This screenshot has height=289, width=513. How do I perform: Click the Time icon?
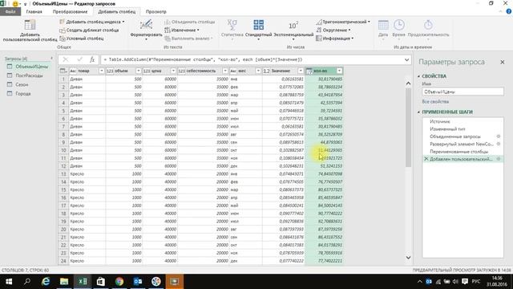(x=399, y=25)
